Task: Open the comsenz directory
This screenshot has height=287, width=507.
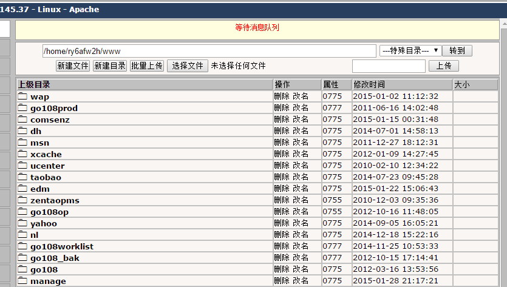Action: point(50,120)
